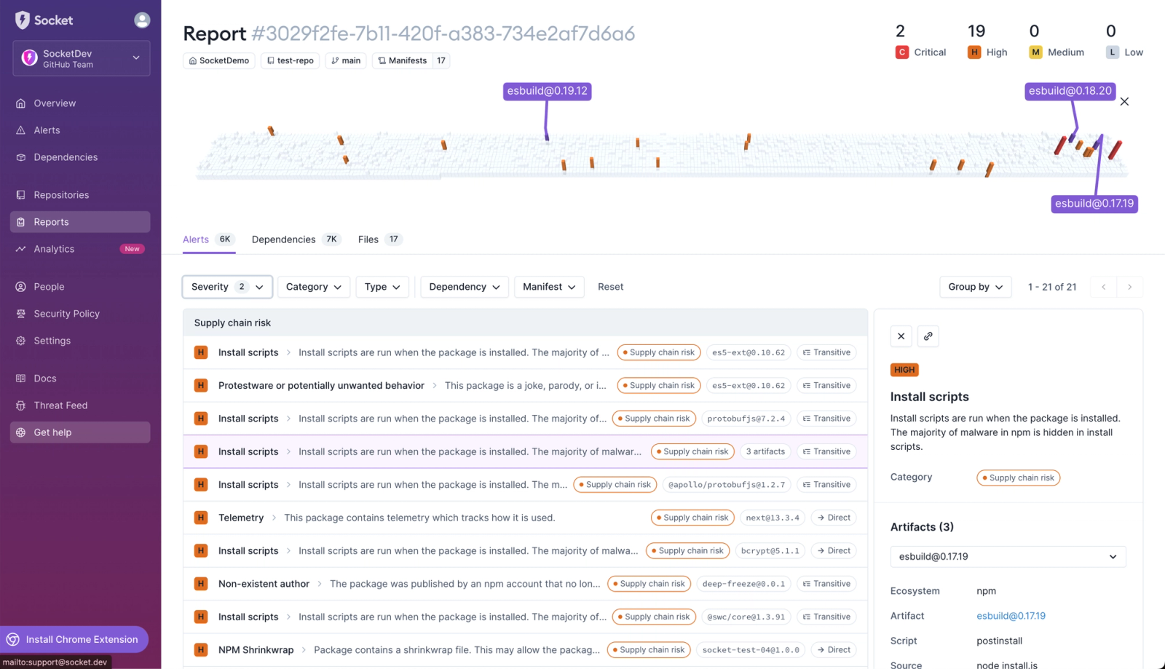Open the Telemetry alert row
Screen dimensions: 1165x669
tap(525, 518)
